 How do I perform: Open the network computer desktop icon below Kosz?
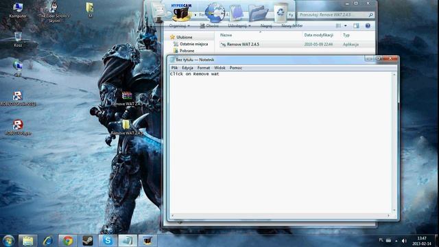click(18, 69)
